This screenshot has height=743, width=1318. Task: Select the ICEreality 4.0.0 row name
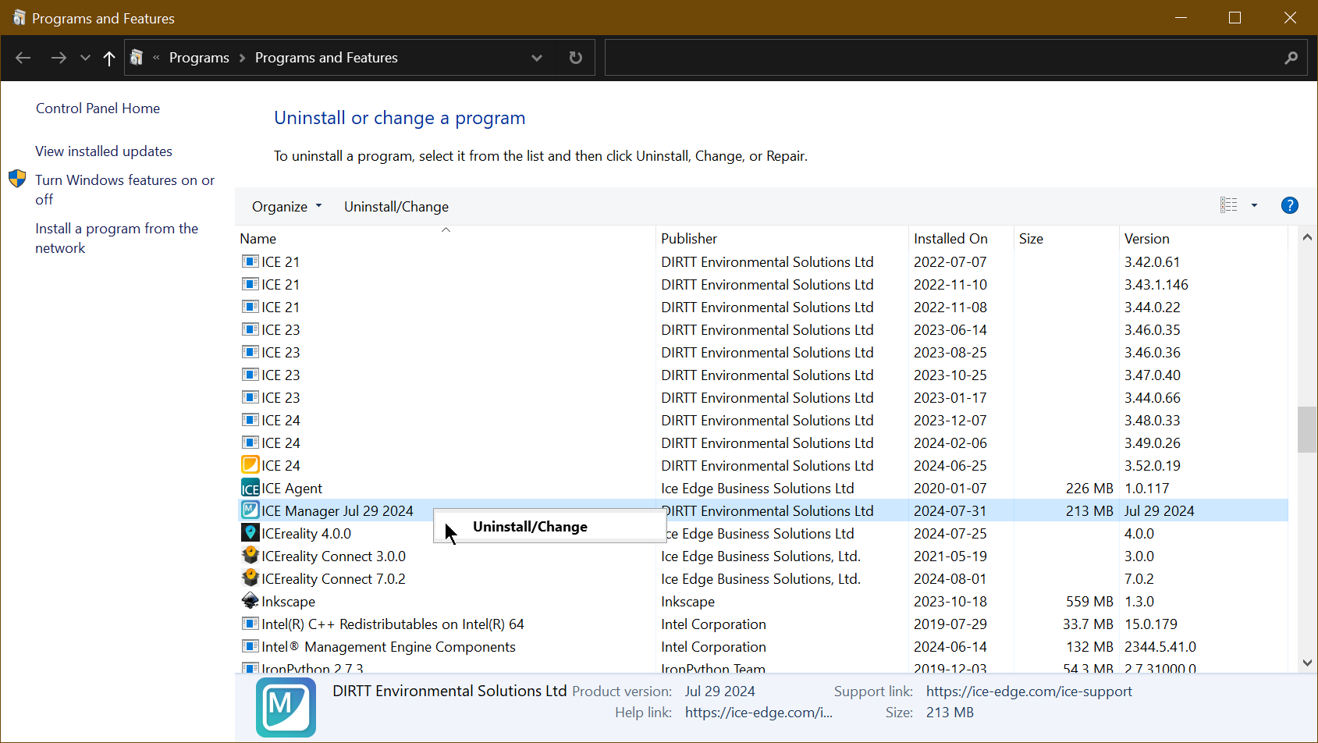(306, 534)
